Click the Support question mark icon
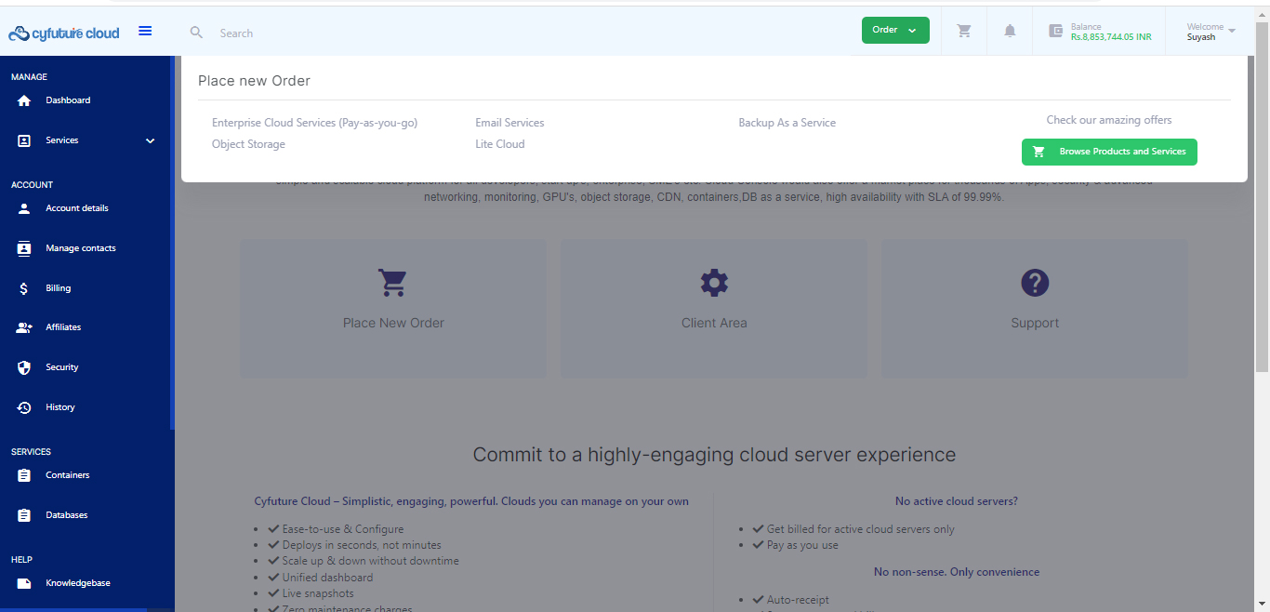The height and width of the screenshot is (612, 1270). click(1035, 283)
